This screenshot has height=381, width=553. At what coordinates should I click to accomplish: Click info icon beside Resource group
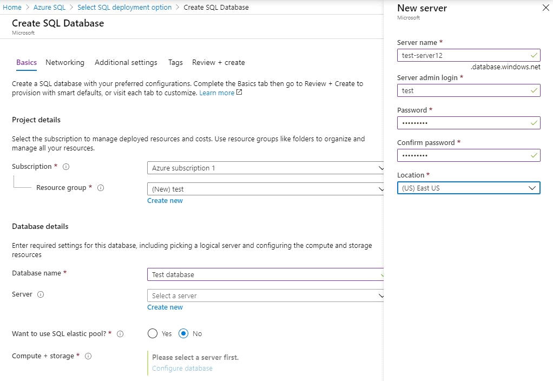[x=101, y=188]
